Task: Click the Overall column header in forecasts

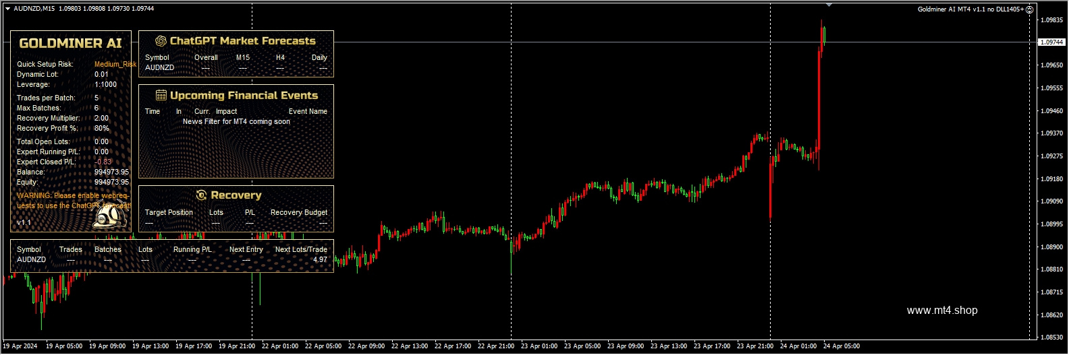Action: click(206, 58)
